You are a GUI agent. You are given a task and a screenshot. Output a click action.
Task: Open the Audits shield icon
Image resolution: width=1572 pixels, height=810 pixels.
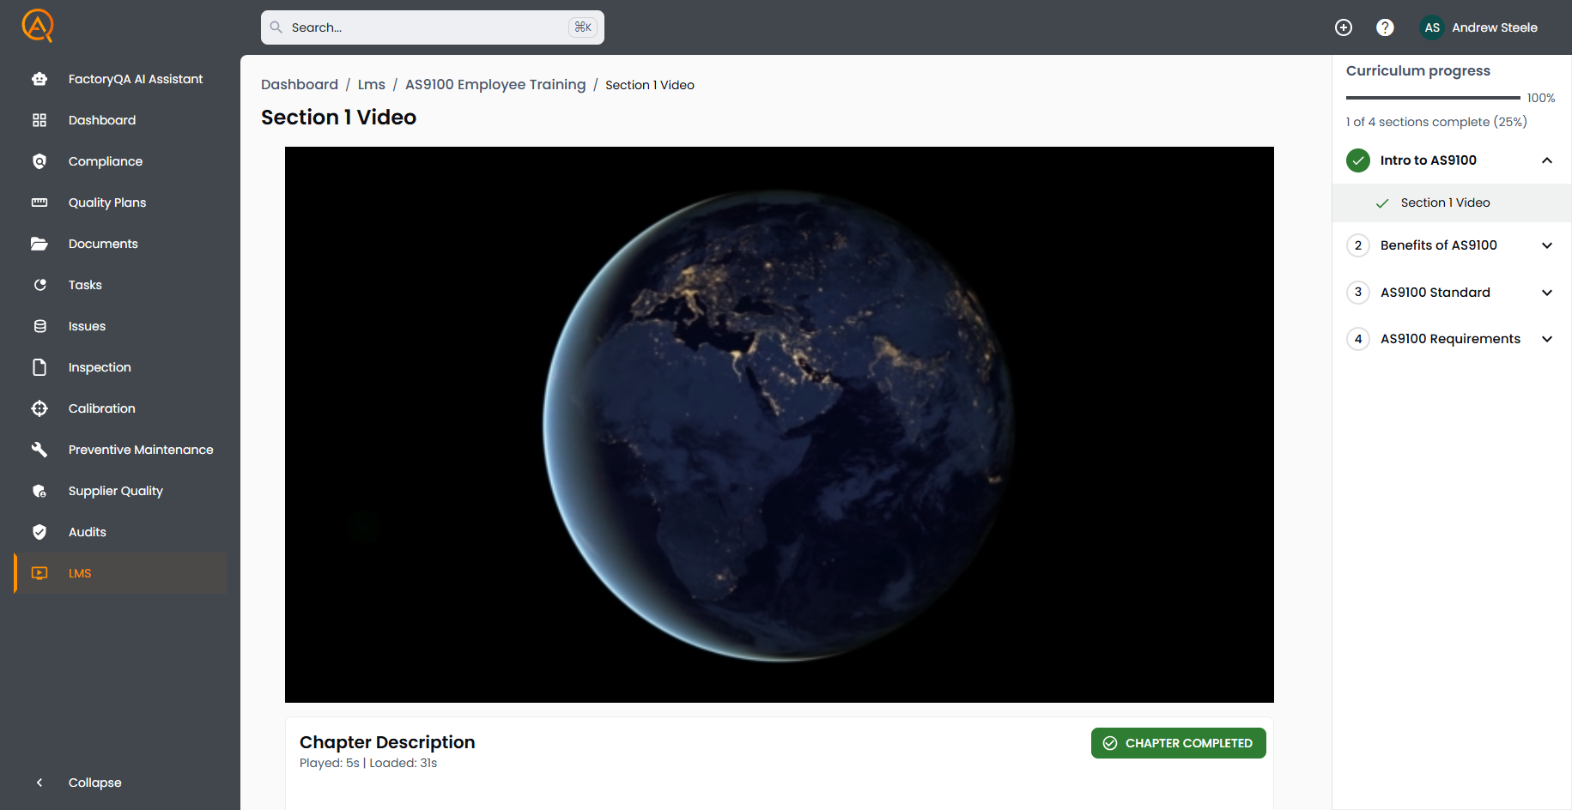tap(39, 531)
